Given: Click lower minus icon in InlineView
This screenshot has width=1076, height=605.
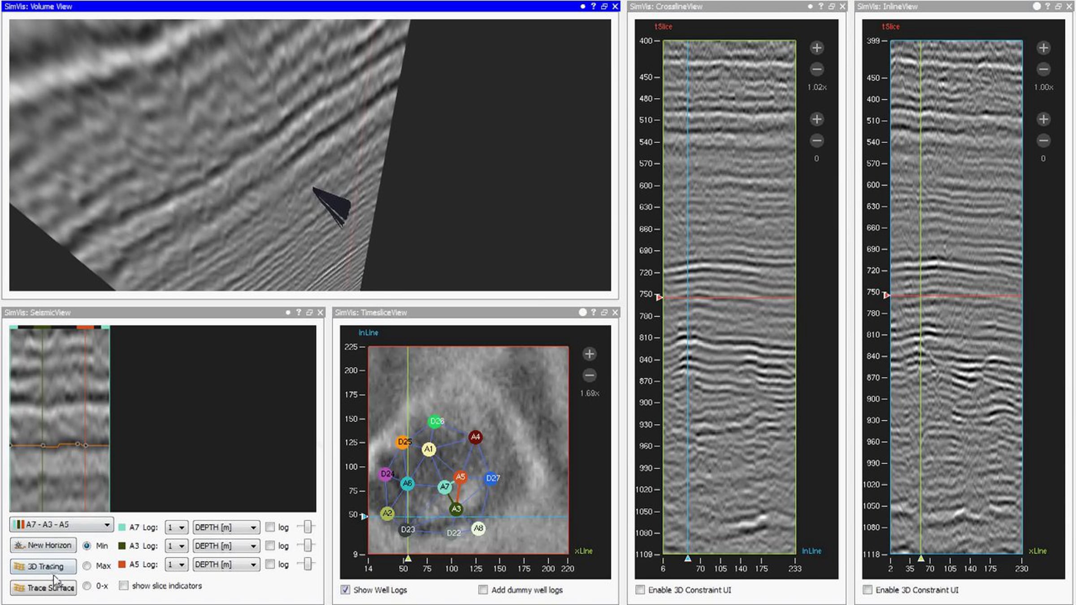Looking at the screenshot, I should pos(1044,141).
